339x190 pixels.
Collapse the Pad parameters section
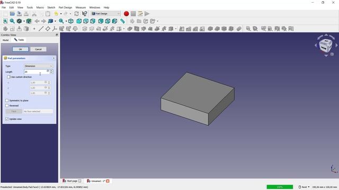[53, 58]
